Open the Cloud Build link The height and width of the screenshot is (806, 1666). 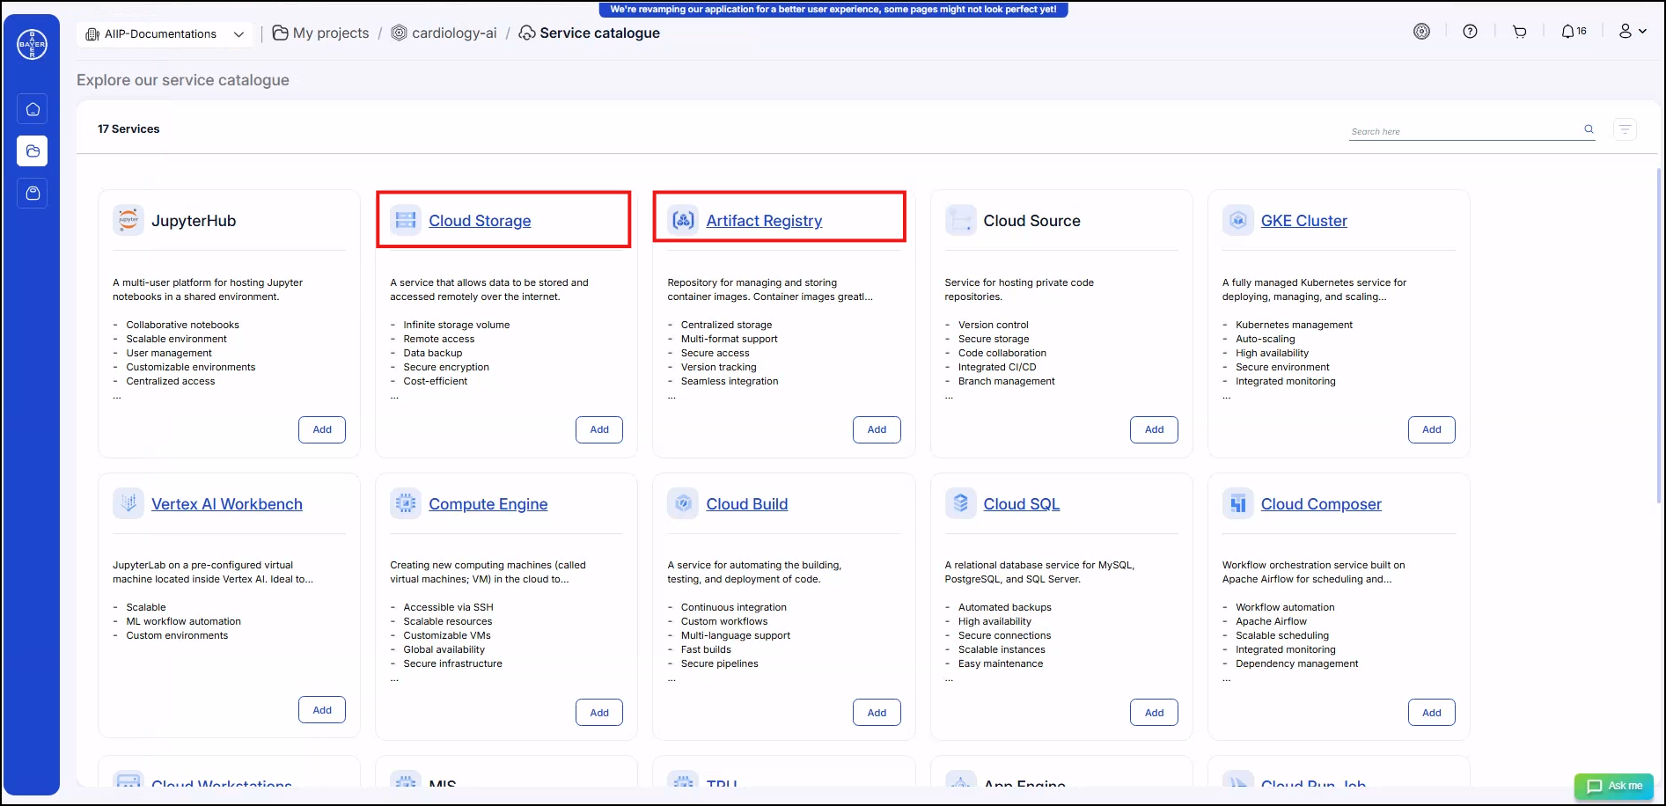point(746,504)
